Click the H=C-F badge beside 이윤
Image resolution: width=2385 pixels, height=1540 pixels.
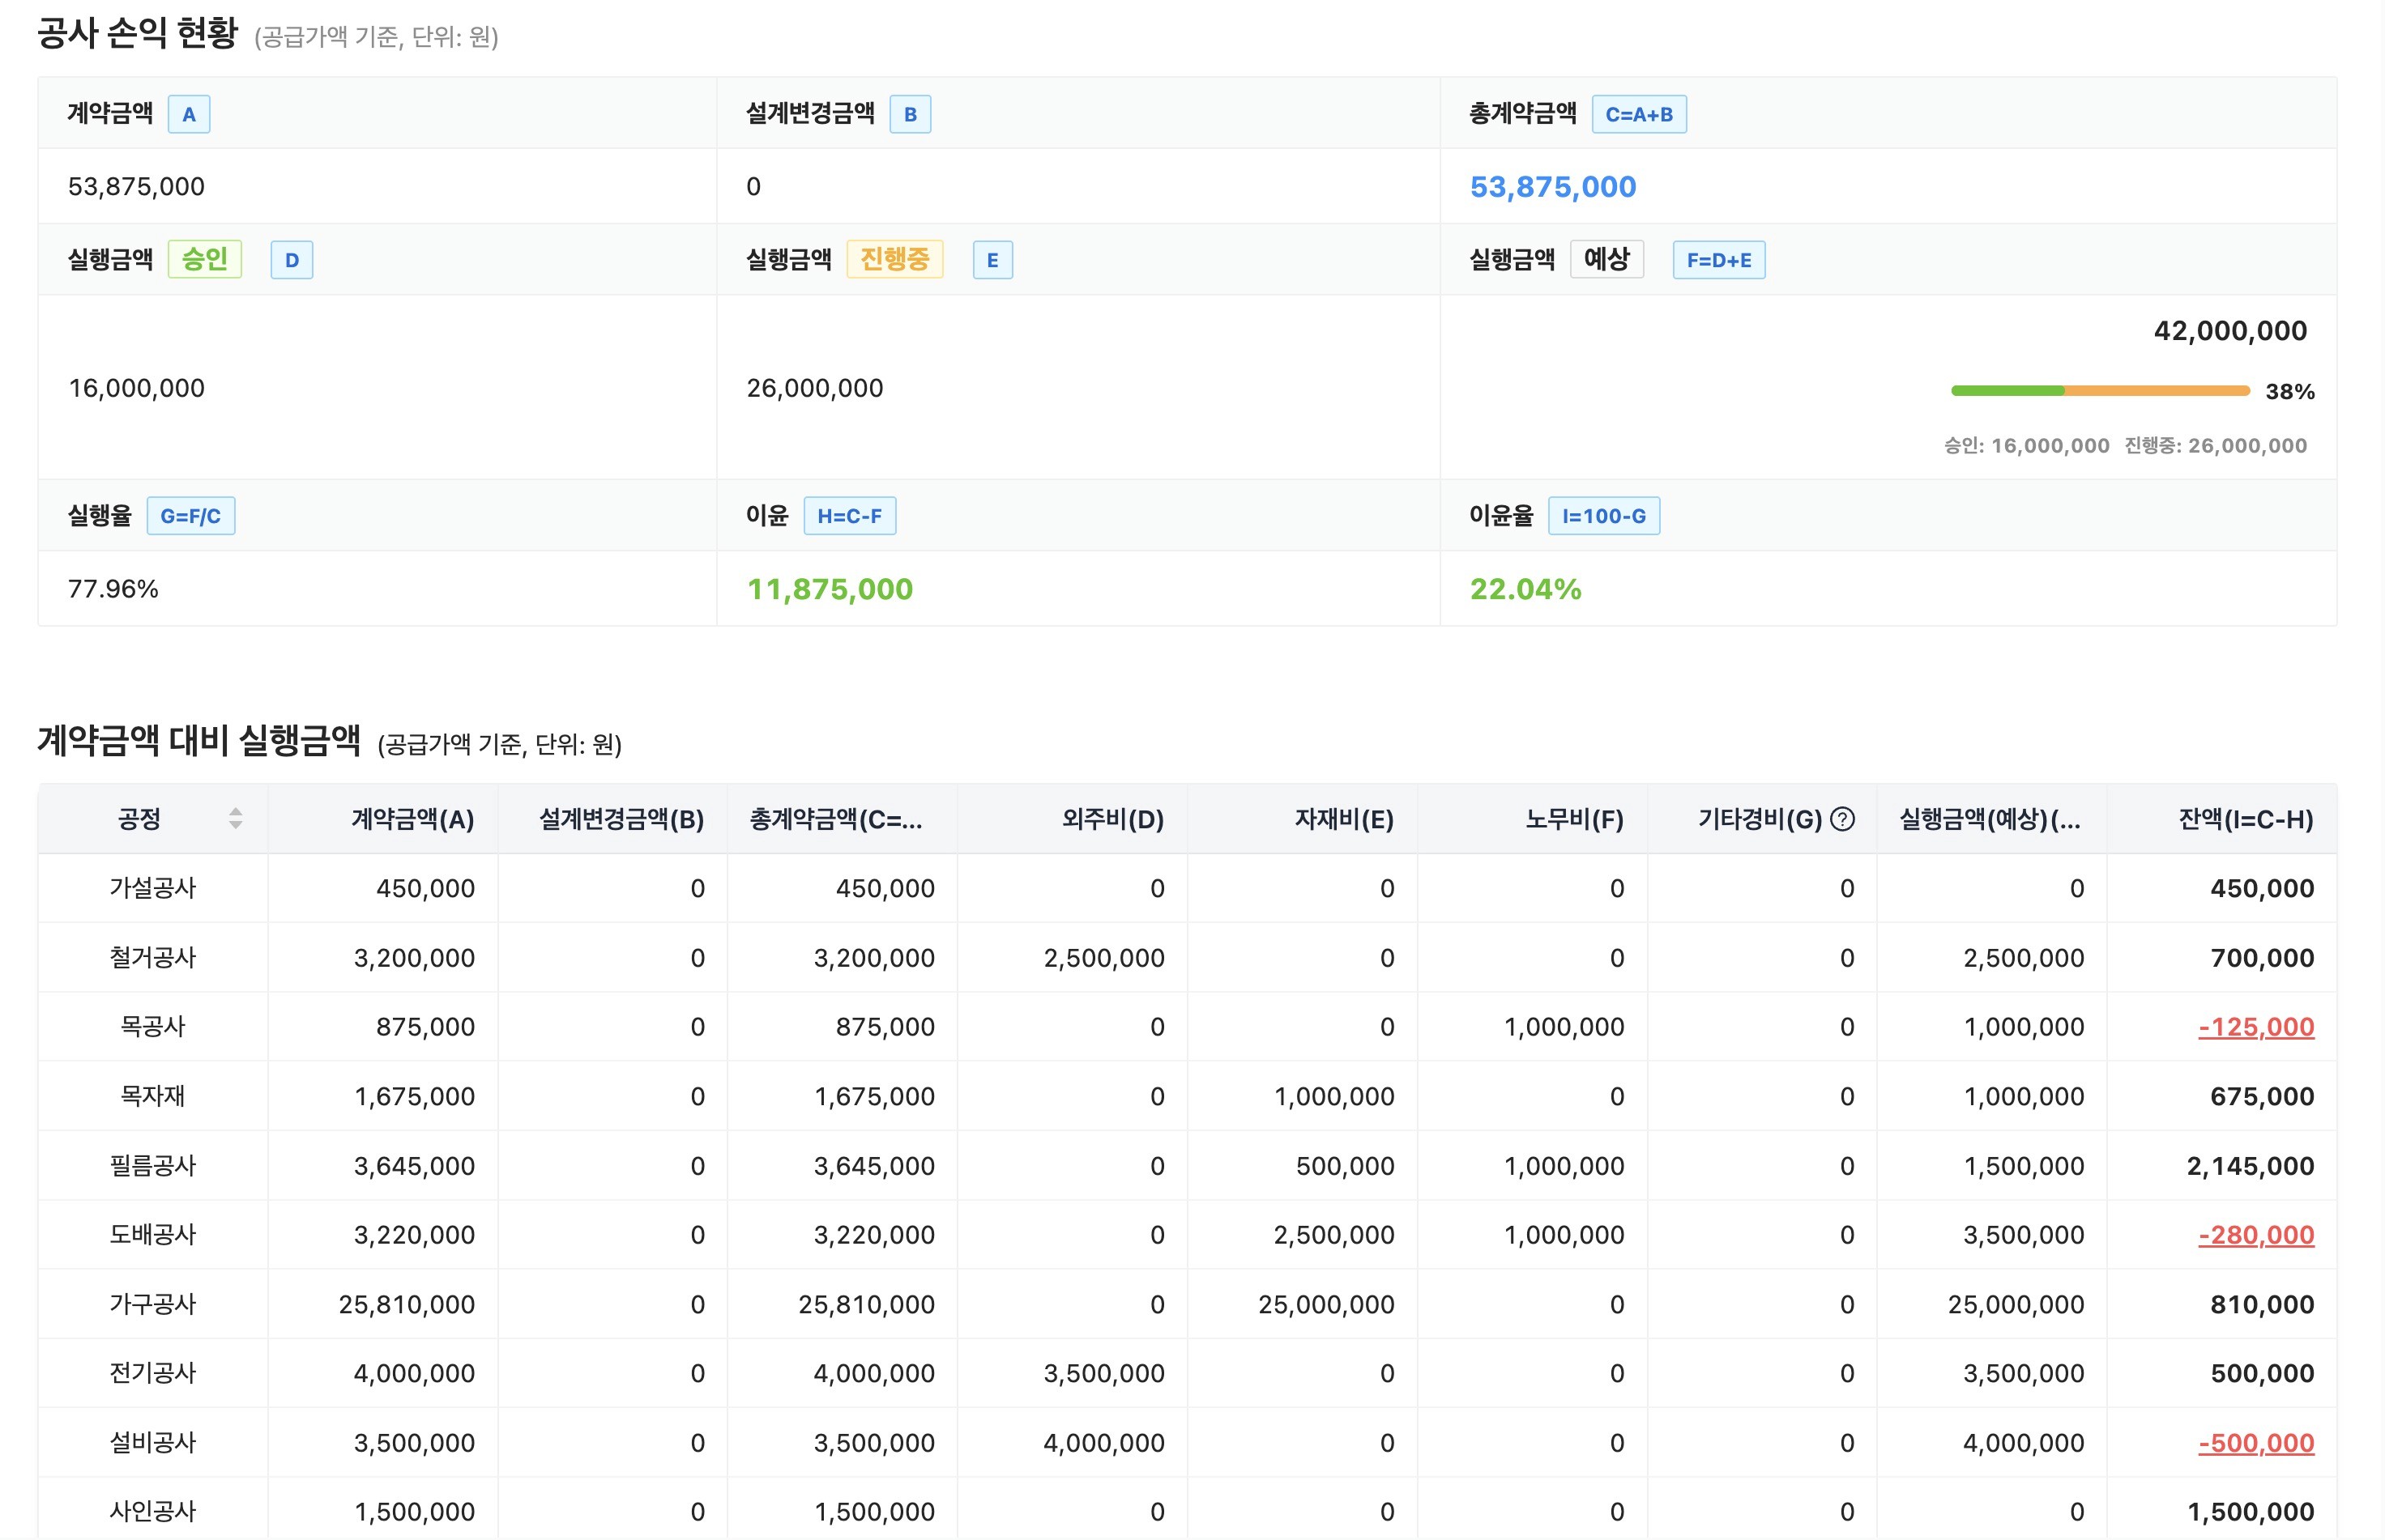click(848, 517)
